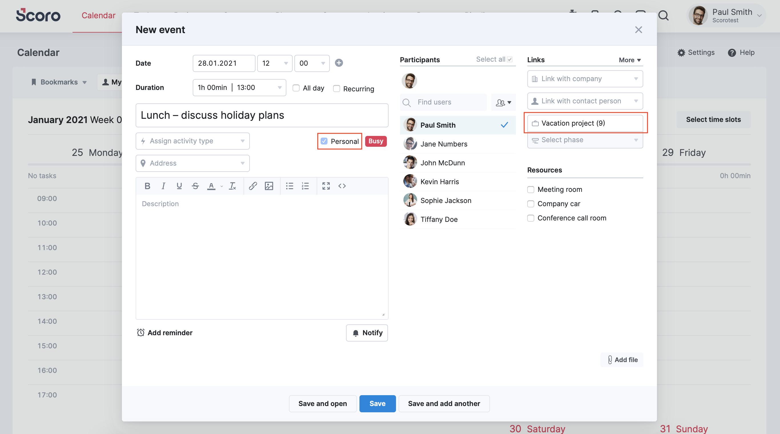The height and width of the screenshot is (434, 780).
Task: Click the Notify button
Action: click(x=367, y=333)
